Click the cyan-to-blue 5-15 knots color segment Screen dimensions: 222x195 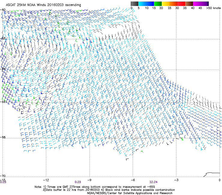point(146,4)
